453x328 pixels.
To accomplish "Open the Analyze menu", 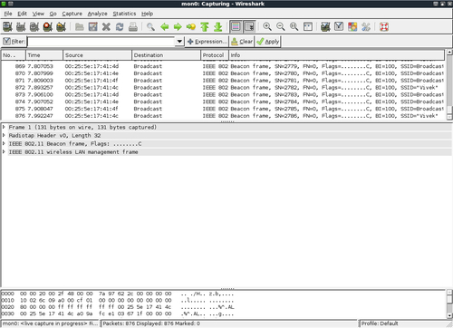I will [97, 14].
